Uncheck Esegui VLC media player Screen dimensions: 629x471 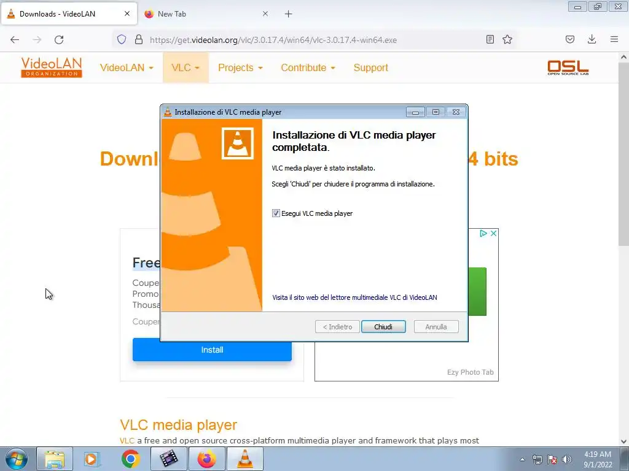[x=276, y=213]
